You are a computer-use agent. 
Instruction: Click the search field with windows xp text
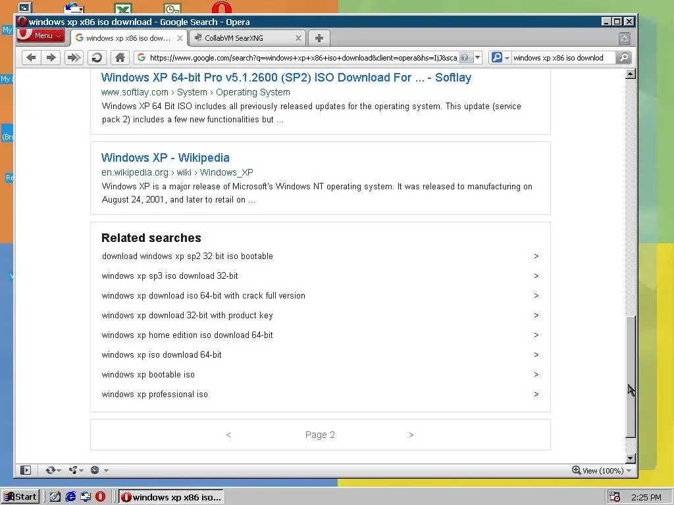[x=563, y=58]
